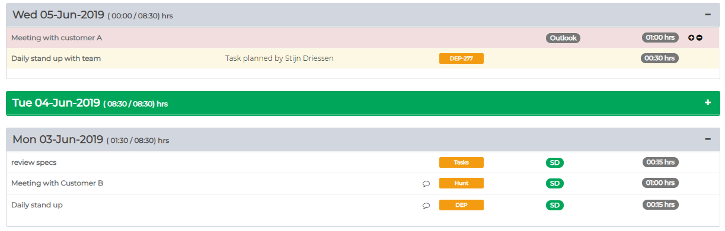Collapse the Wed 05-Jun-2019 section
Image resolution: width=725 pixels, height=231 pixels.
tap(707, 14)
